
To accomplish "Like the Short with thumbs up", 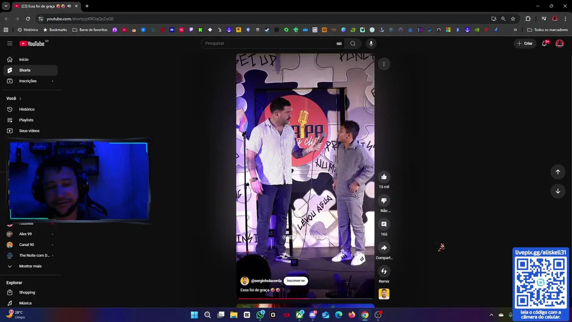I will (384, 177).
